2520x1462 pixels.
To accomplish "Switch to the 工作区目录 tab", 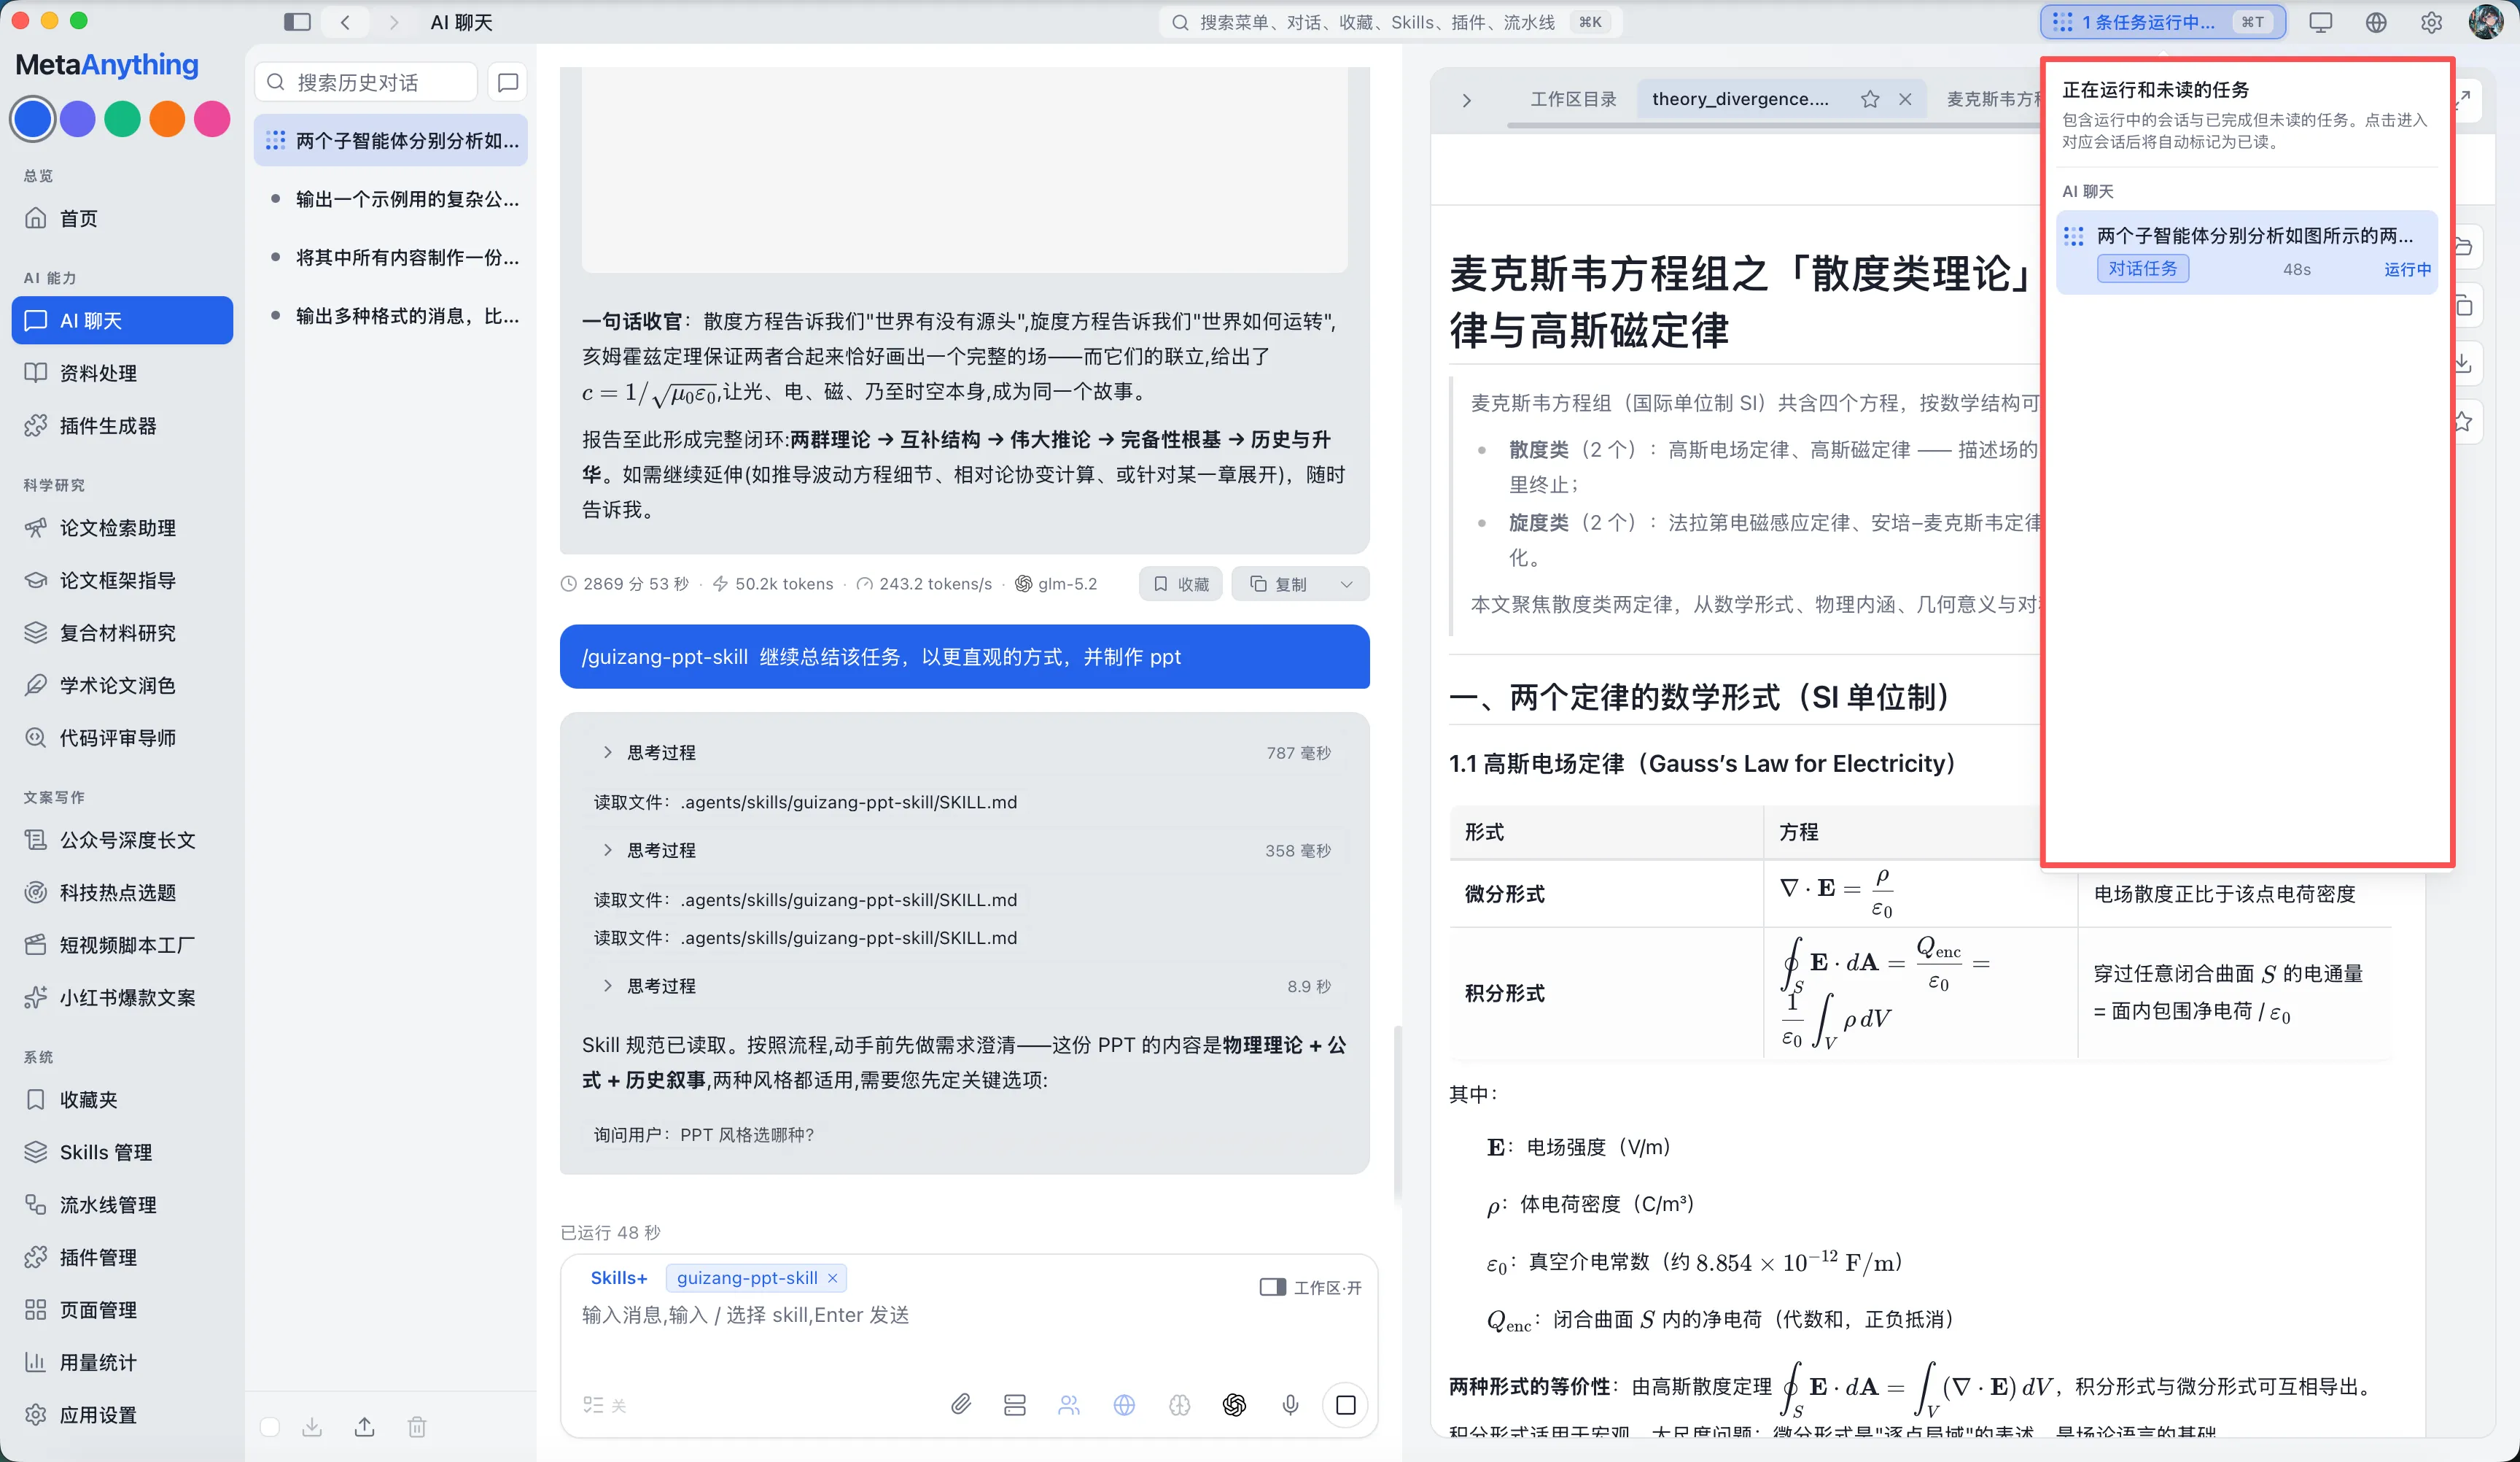I will pos(1573,99).
